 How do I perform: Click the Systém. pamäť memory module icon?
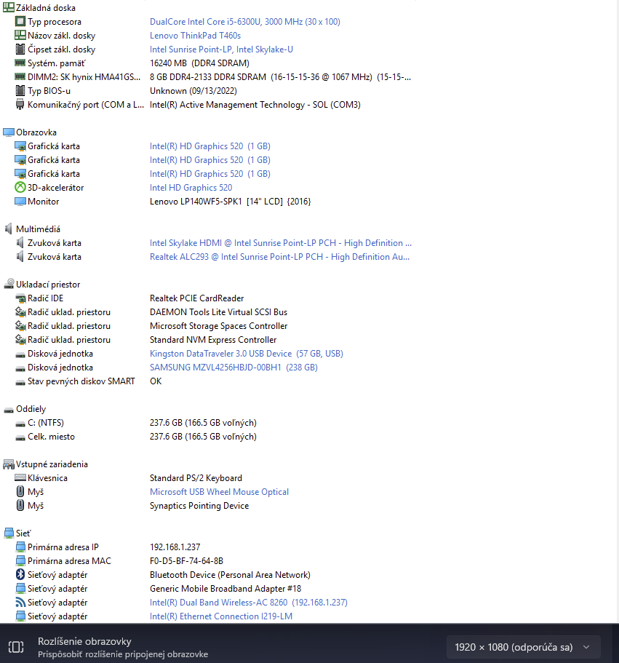click(20, 63)
